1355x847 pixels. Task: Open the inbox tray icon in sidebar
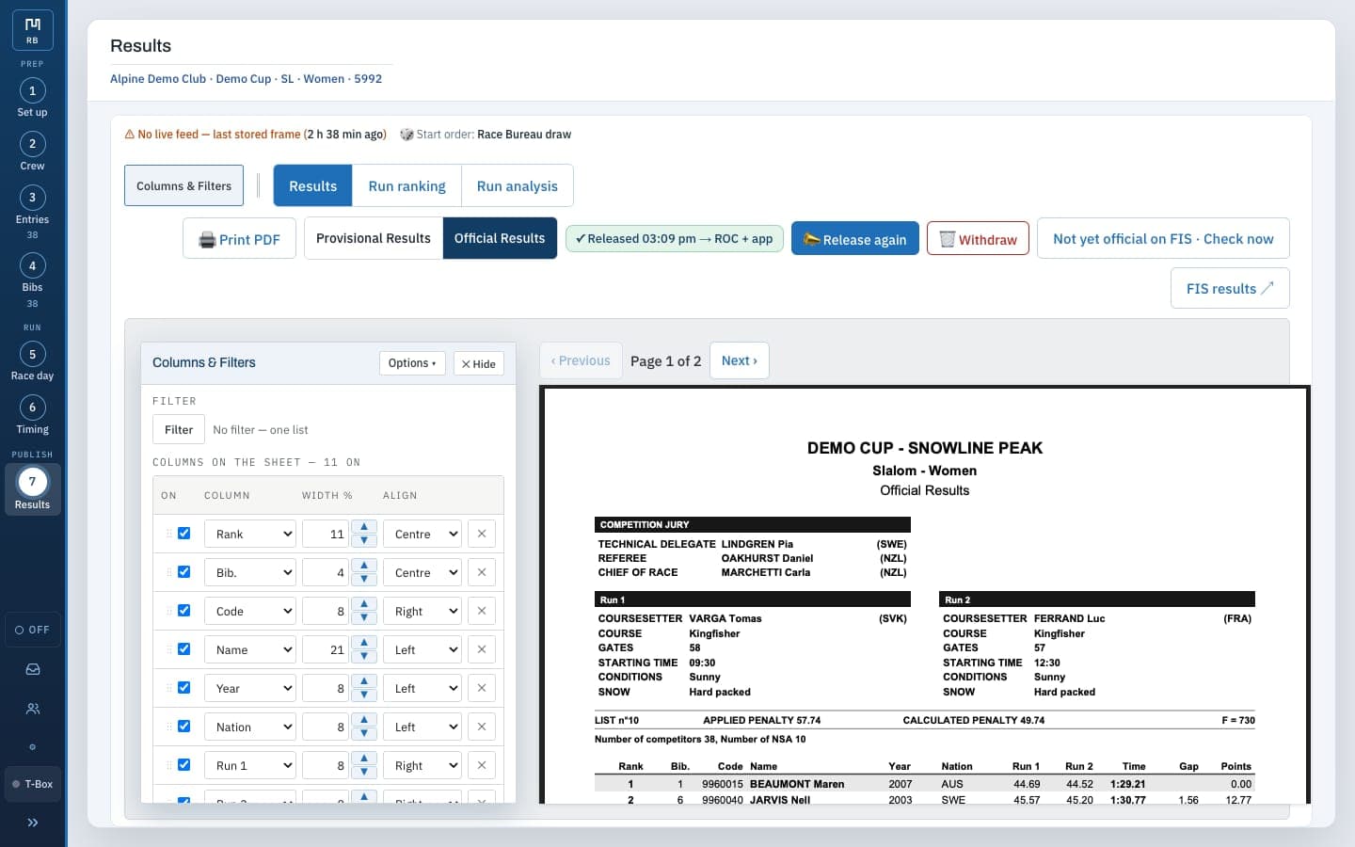(33, 669)
